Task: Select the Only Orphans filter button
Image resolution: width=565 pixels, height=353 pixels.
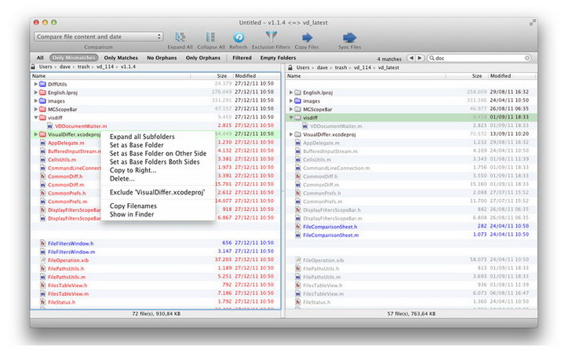Action: tap(203, 58)
